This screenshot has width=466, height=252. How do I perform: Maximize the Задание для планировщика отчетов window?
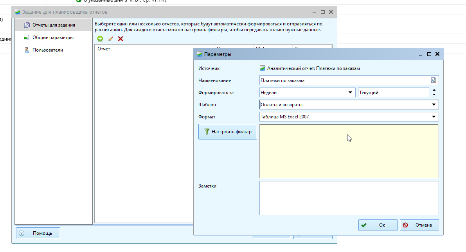tap(323, 12)
